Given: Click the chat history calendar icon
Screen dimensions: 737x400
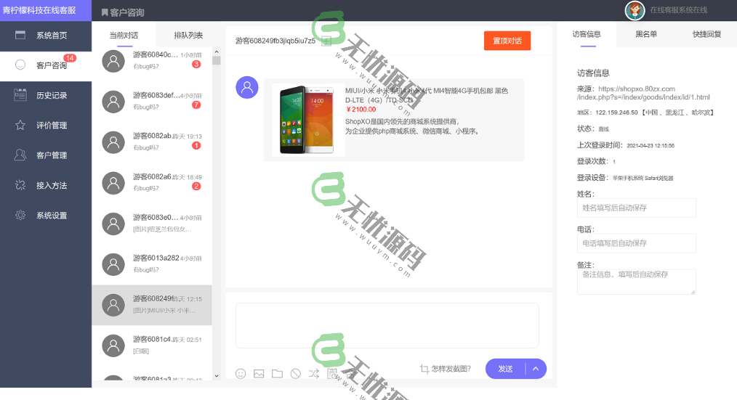Looking at the screenshot, I should pos(332,374).
